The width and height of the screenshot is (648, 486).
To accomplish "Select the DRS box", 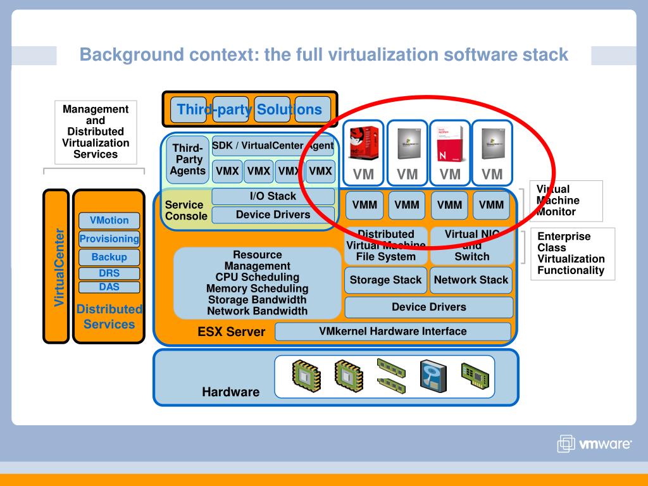I will pos(109,273).
